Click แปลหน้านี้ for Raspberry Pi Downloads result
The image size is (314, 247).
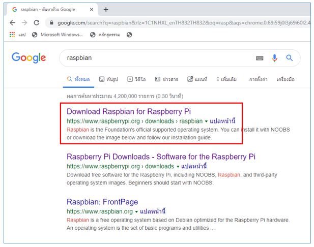194,166
